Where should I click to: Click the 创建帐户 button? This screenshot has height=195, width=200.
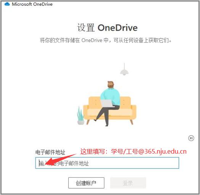[86, 183]
